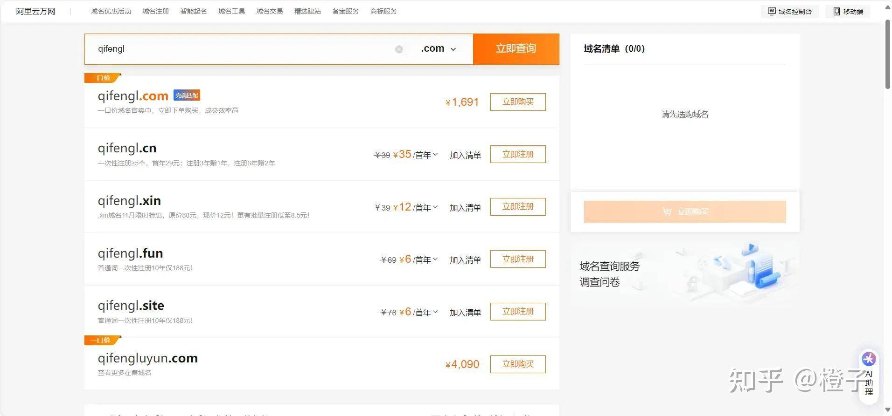892x416 pixels.
Task: Register qifengl.site with 立即注册
Action: (x=518, y=312)
